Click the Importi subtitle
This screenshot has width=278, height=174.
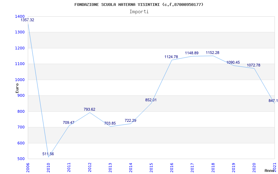click(x=139, y=12)
